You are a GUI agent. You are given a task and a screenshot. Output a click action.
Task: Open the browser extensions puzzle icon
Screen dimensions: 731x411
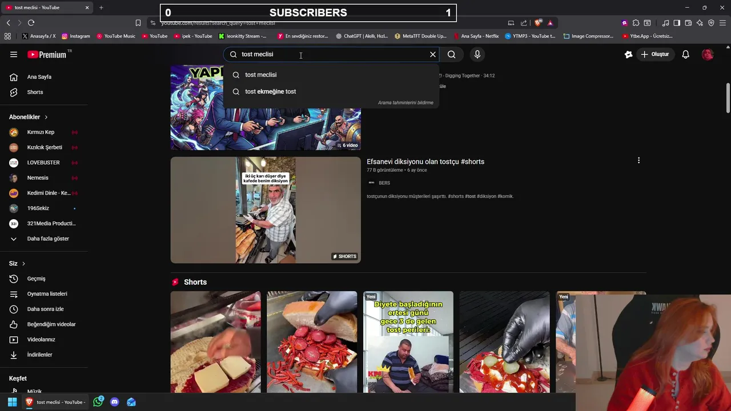pyautogui.click(x=636, y=23)
